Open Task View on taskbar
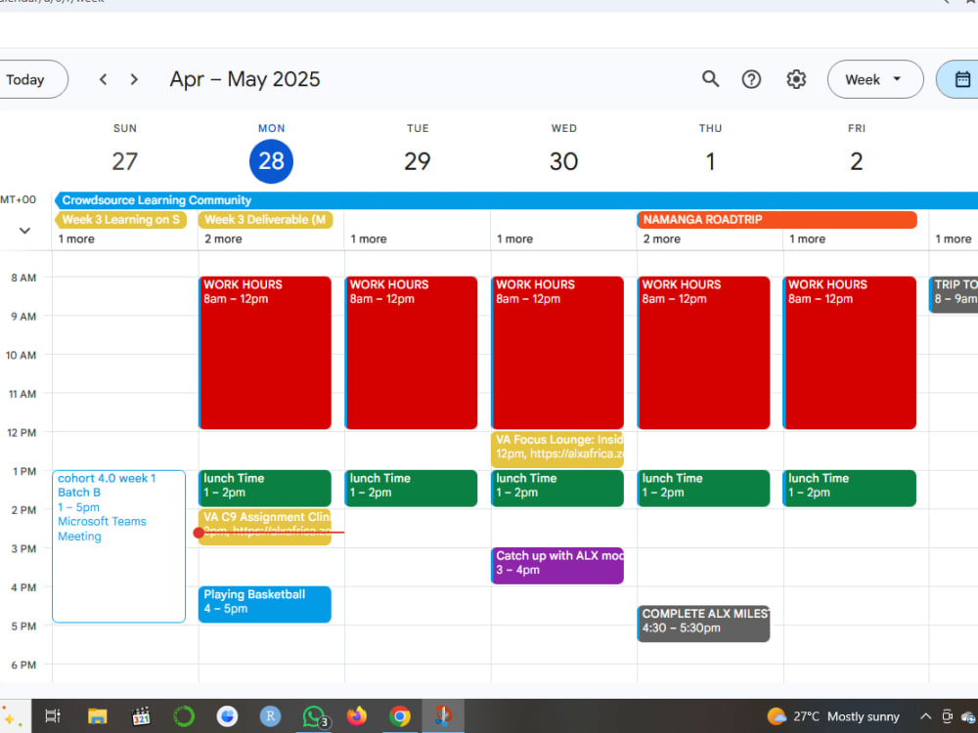This screenshot has width=978, height=733. tap(53, 716)
